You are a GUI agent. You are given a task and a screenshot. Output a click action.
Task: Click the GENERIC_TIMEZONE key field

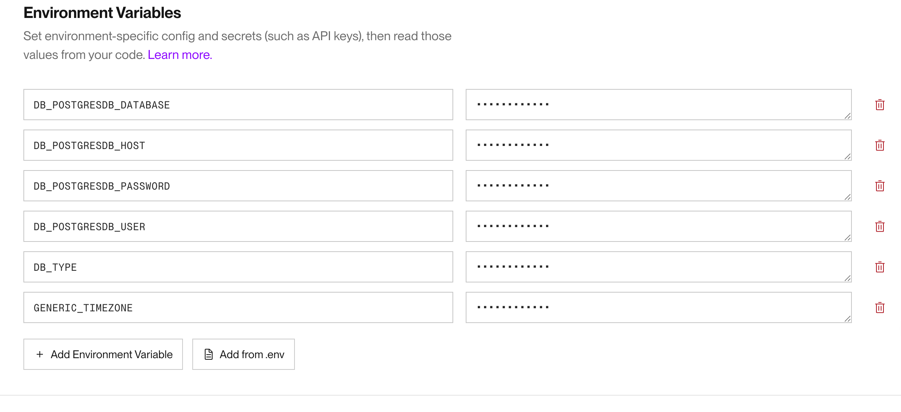(238, 308)
